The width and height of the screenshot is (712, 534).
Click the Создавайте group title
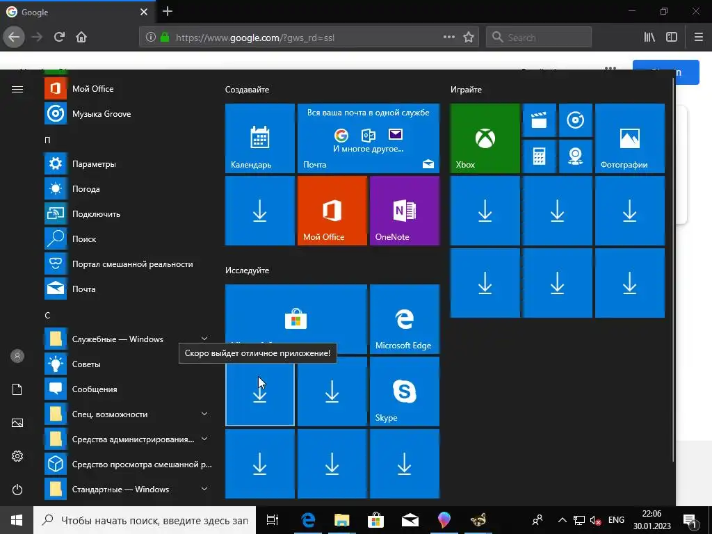[247, 90]
